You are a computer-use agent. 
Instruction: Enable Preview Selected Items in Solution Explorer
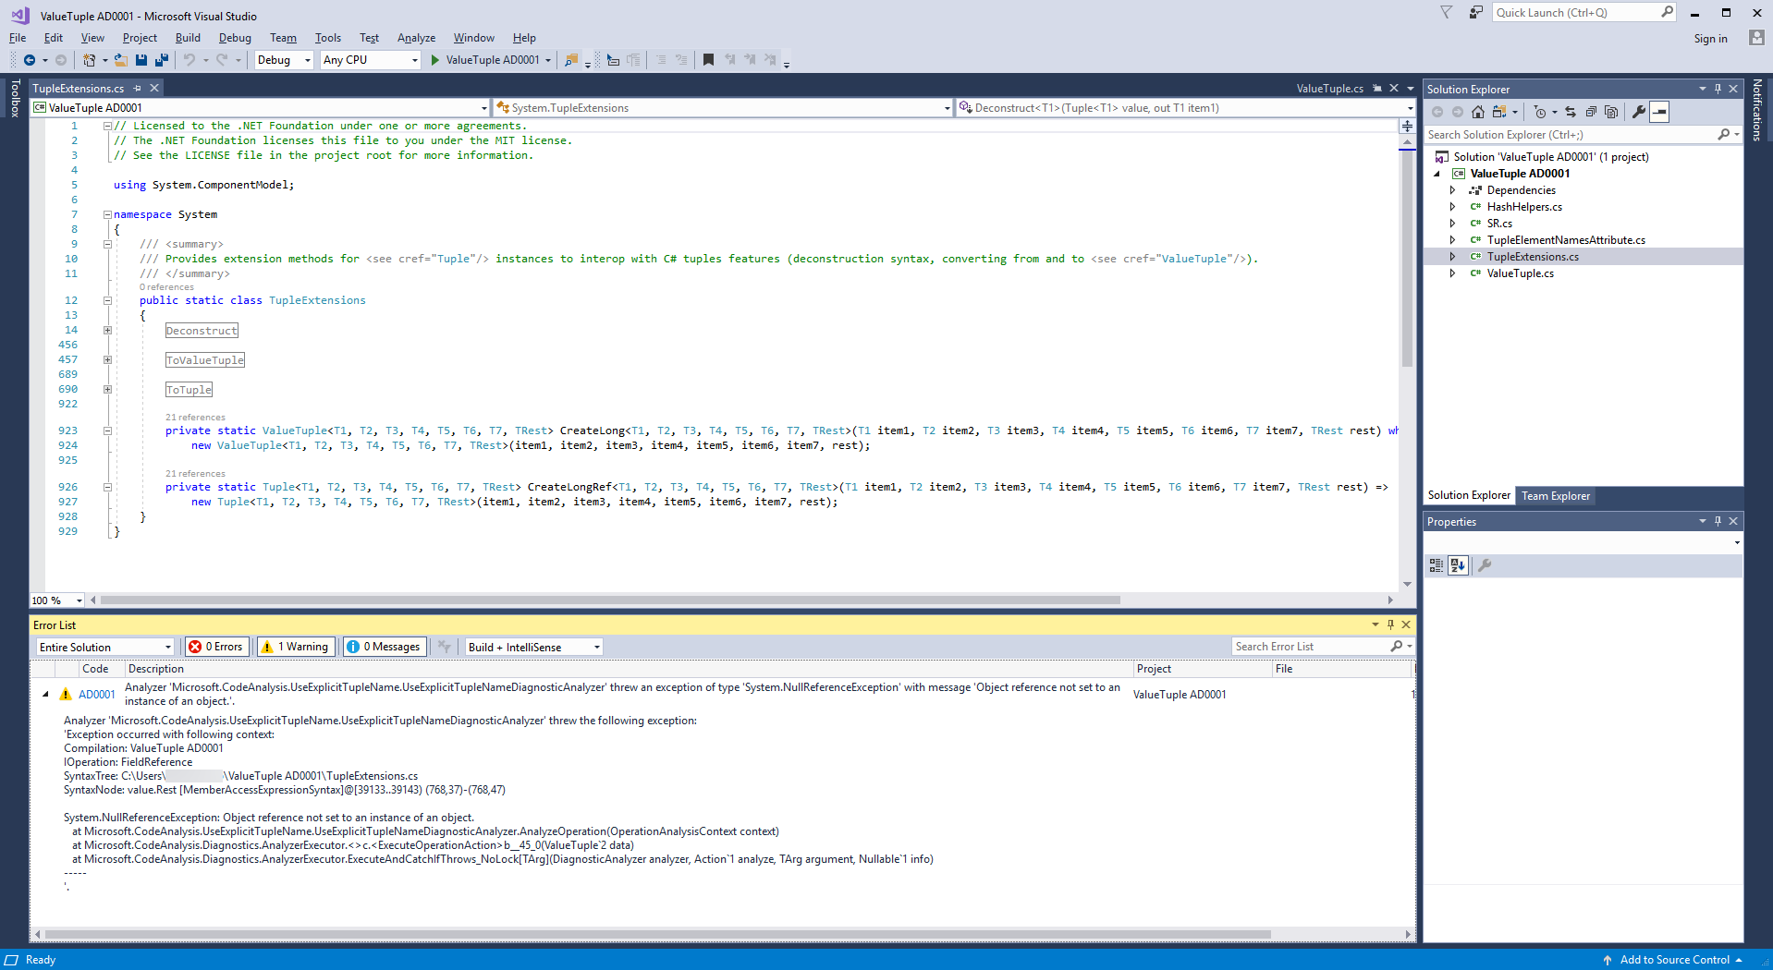[1659, 112]
